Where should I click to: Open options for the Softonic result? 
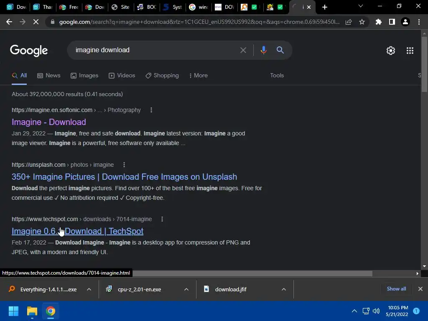pyautogui.click(x=151, y=110)
